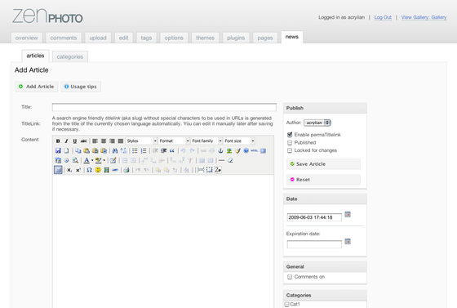Center align the text
The width and height of the screenshot is (457, 308).
(104, 141)
